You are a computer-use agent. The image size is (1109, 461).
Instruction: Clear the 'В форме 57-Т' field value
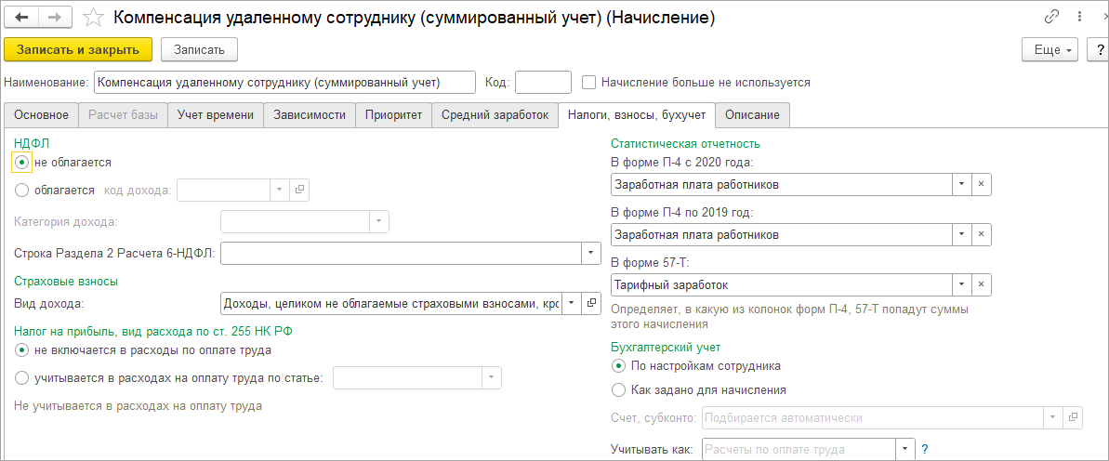(x=981, y=284)
